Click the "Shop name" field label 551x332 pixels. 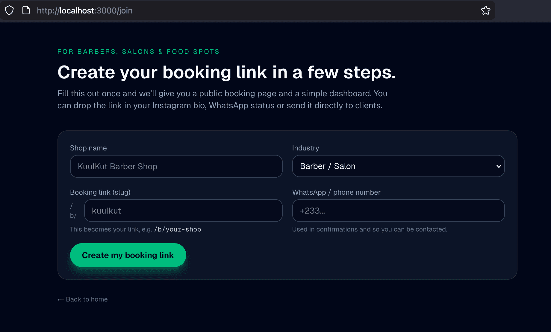(x=88, y=148)
